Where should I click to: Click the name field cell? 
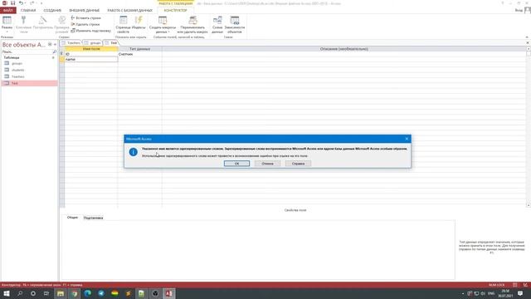click(91, 59)
